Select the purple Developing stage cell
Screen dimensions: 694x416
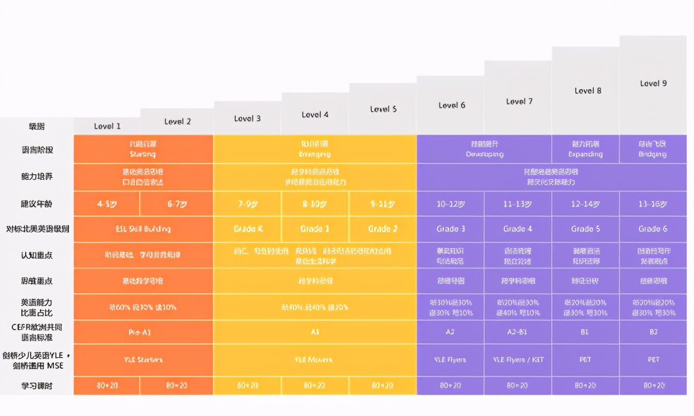coord(484,149)
